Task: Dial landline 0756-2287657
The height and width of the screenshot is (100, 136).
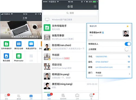Action: pyautogui.click(x=102, y=62)
